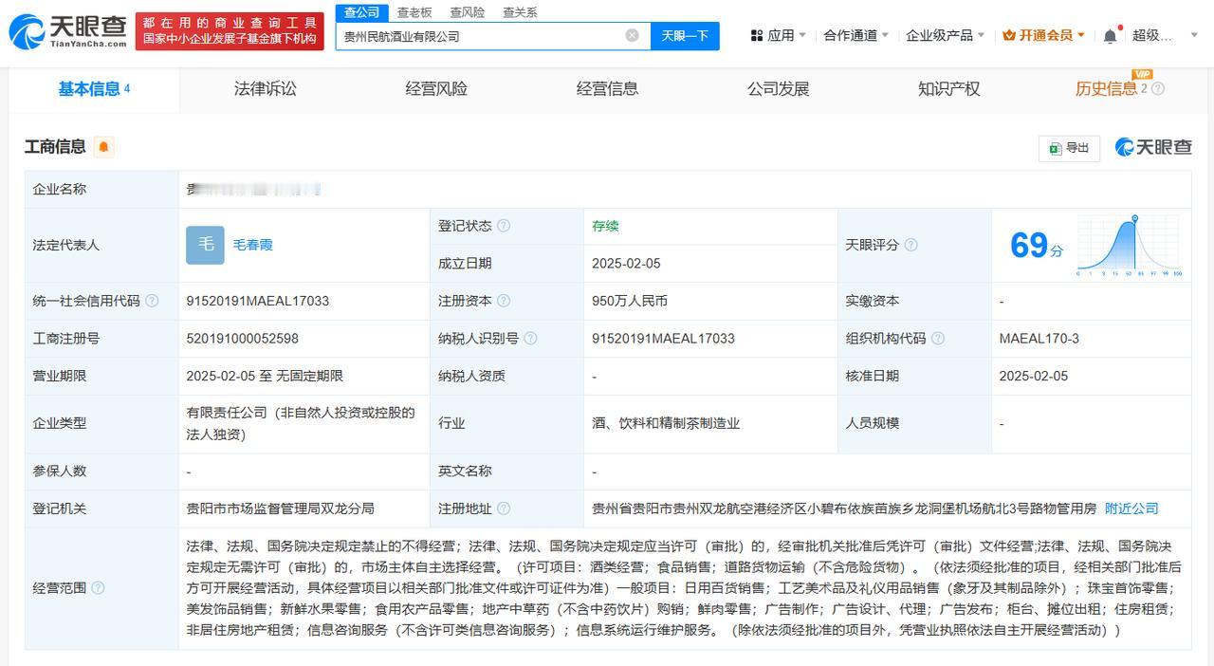The height and width of the screenshot is (666, 1214).
Task: Click the 核准日期 value 2025-02-05
Action: [1034, 377]
